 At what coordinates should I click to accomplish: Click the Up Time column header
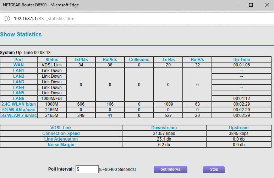coord(241,60)
